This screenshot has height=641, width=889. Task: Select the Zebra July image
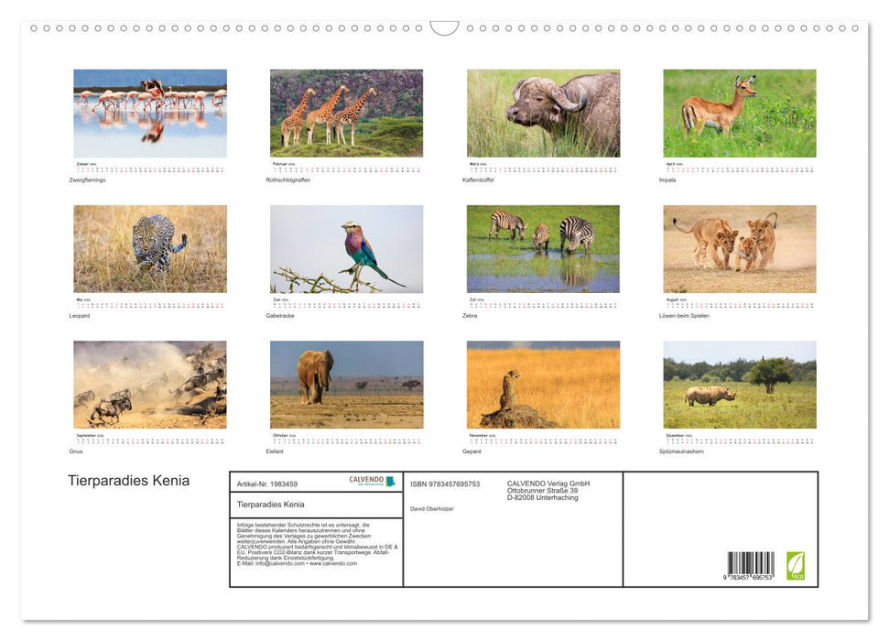[543, 249]
